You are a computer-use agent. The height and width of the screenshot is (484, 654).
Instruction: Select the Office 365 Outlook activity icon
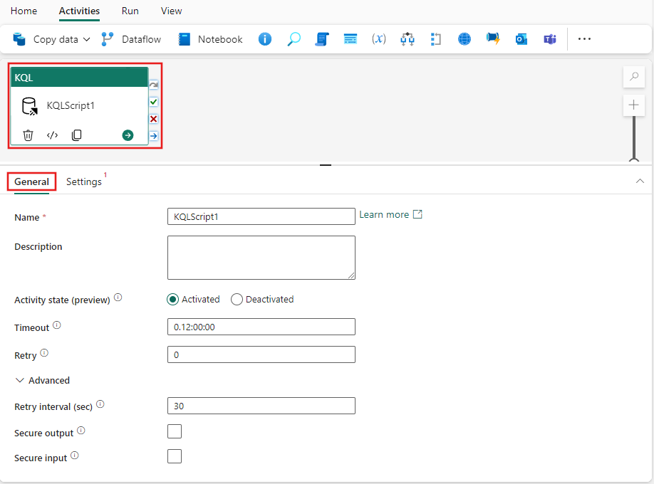521,39
